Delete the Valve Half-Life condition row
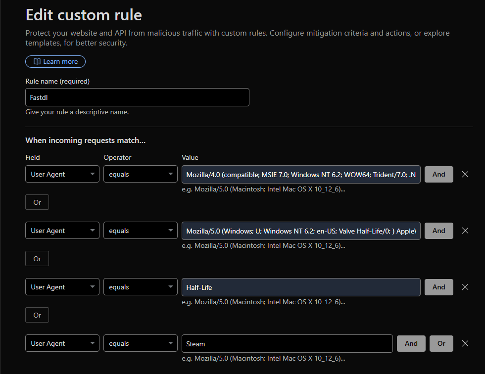This screenshot has width=485, height=374. (465, 231)
